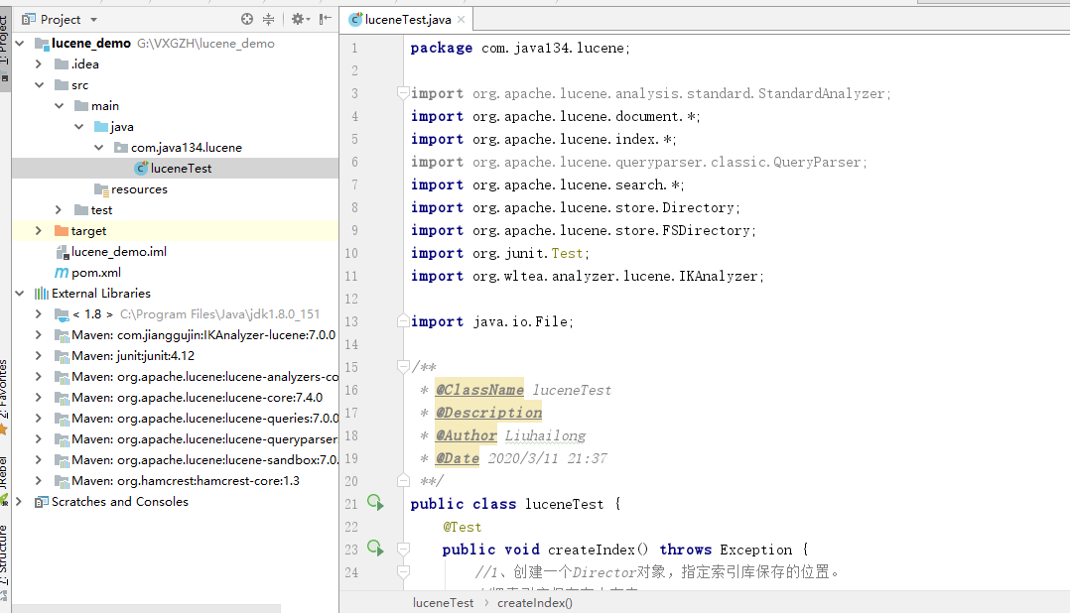
Task: Run the luceneTest class gutter icon
Action: pos(375,503)
